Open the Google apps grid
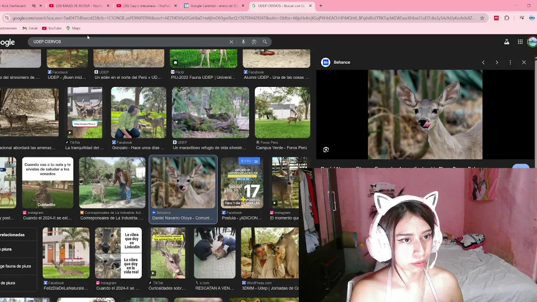Viewport: 537px width, 302px height. 520,42
